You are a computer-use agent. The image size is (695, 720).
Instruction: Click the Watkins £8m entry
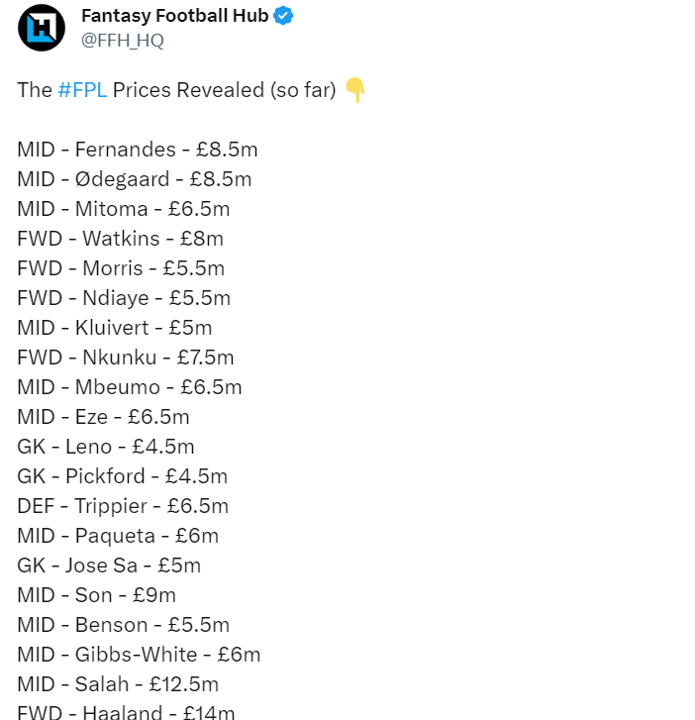(120, 239)
